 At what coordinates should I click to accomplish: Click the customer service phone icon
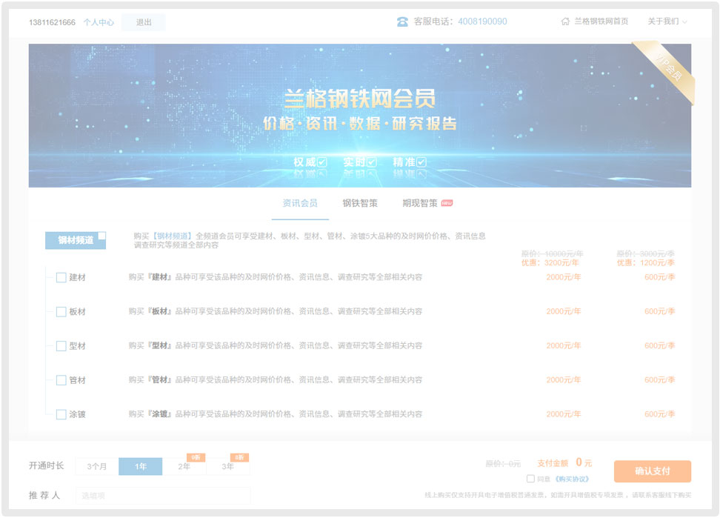(402, 21)
